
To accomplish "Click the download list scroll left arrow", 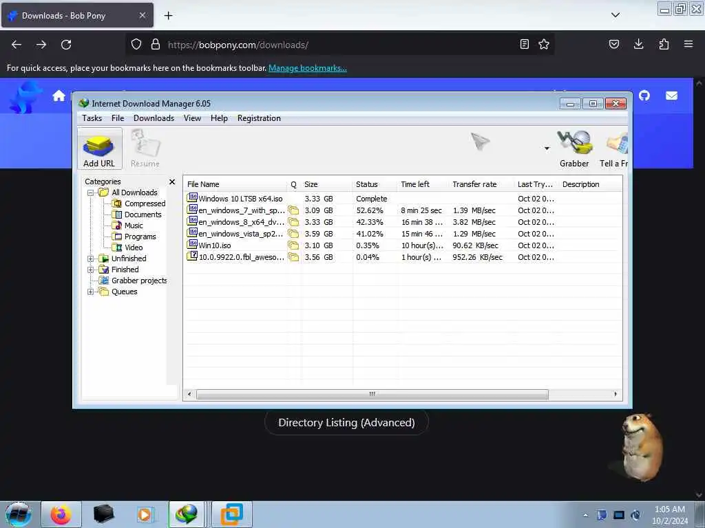I will pyautogui.click(x=189, y=394).
